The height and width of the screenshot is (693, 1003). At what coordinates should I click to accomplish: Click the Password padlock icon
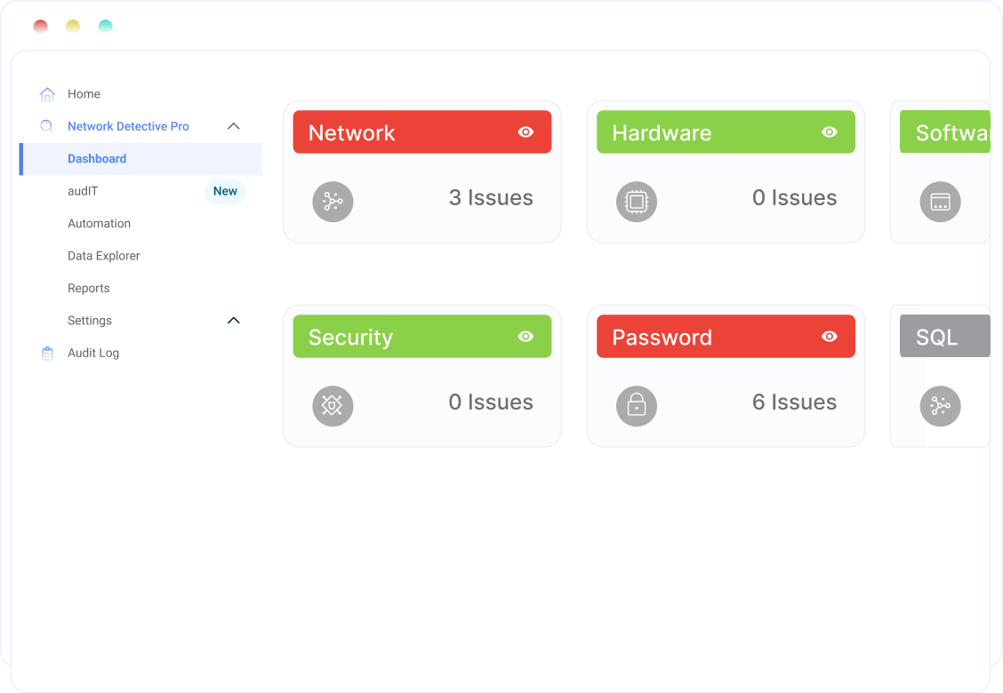click(637, 406)
